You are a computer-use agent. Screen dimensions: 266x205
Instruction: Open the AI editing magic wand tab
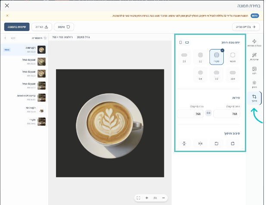(254, 56)
